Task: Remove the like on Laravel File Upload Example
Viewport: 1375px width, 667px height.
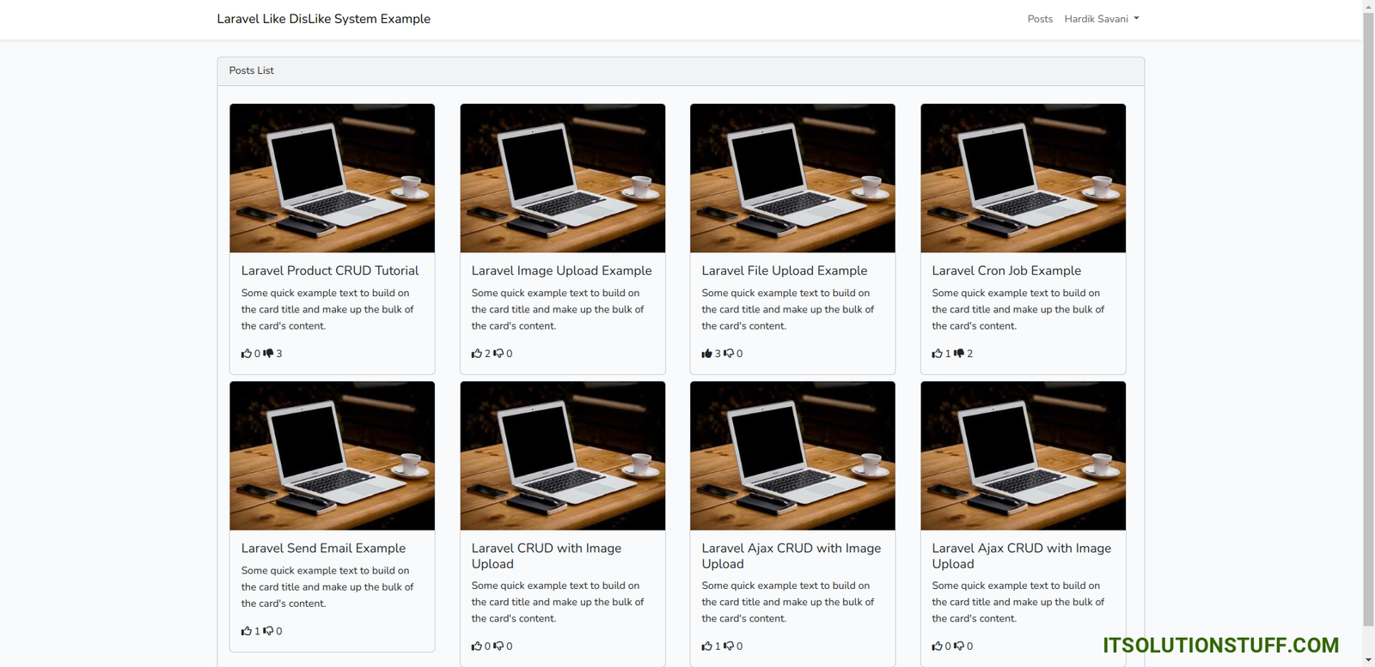Action: point(707,354)
